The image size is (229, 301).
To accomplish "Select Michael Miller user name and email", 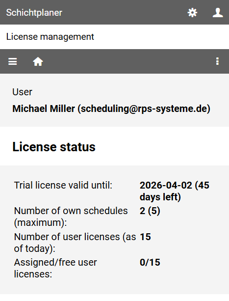I will click(x=111, y=109).
